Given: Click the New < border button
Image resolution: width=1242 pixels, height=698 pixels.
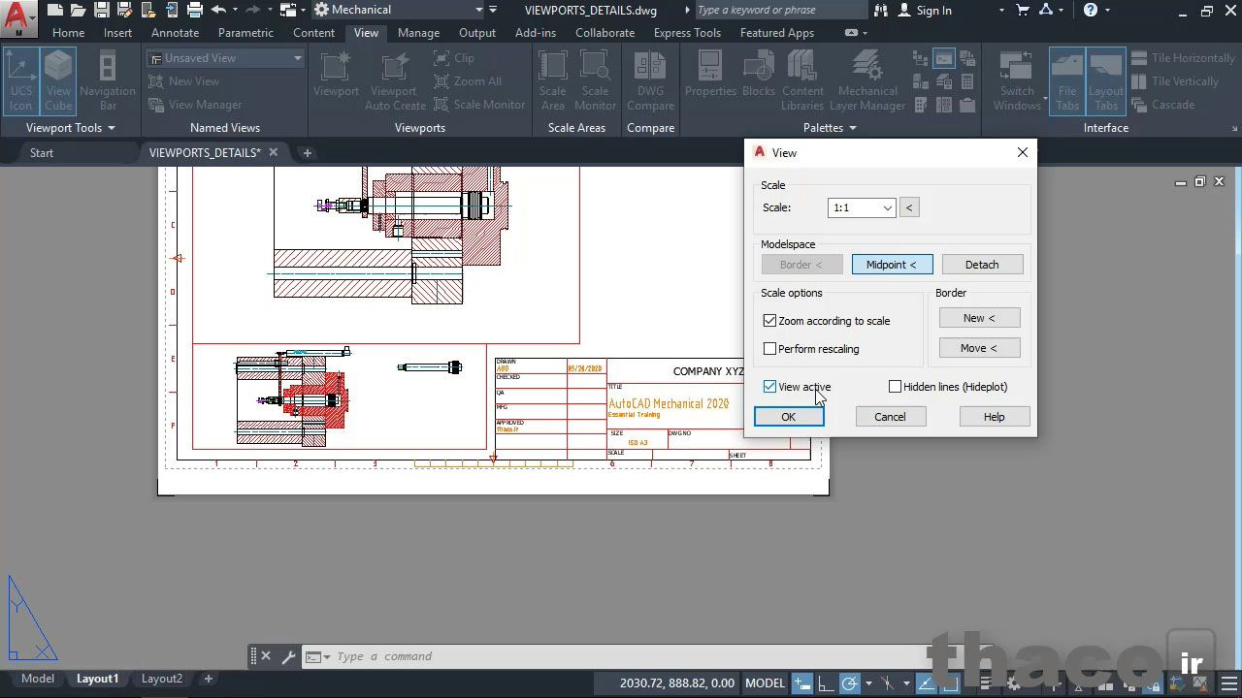Looking at the screenshot, I should 979,318.
